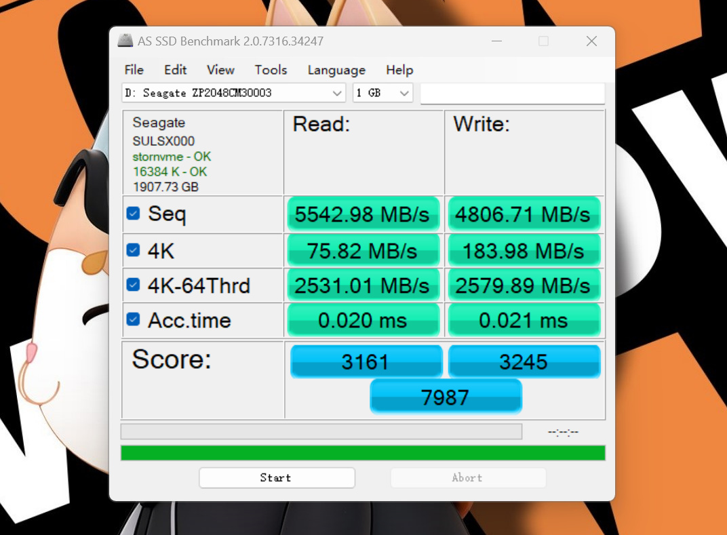Viewport: 727px width, 535px height.
Task: Click the stornvme - OK driver status
Action: (x=172, y=156)
